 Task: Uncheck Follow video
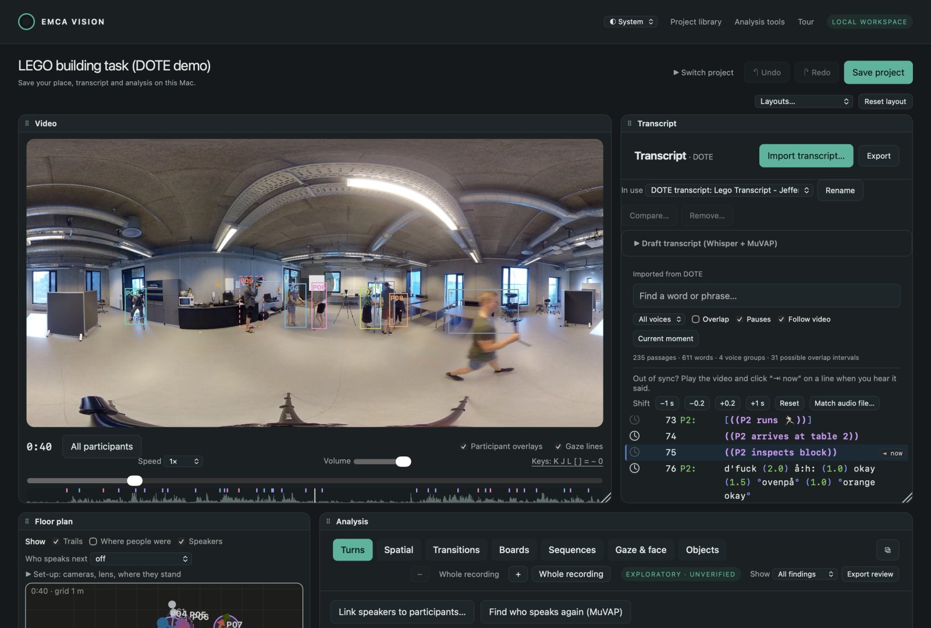coord(781,319)
